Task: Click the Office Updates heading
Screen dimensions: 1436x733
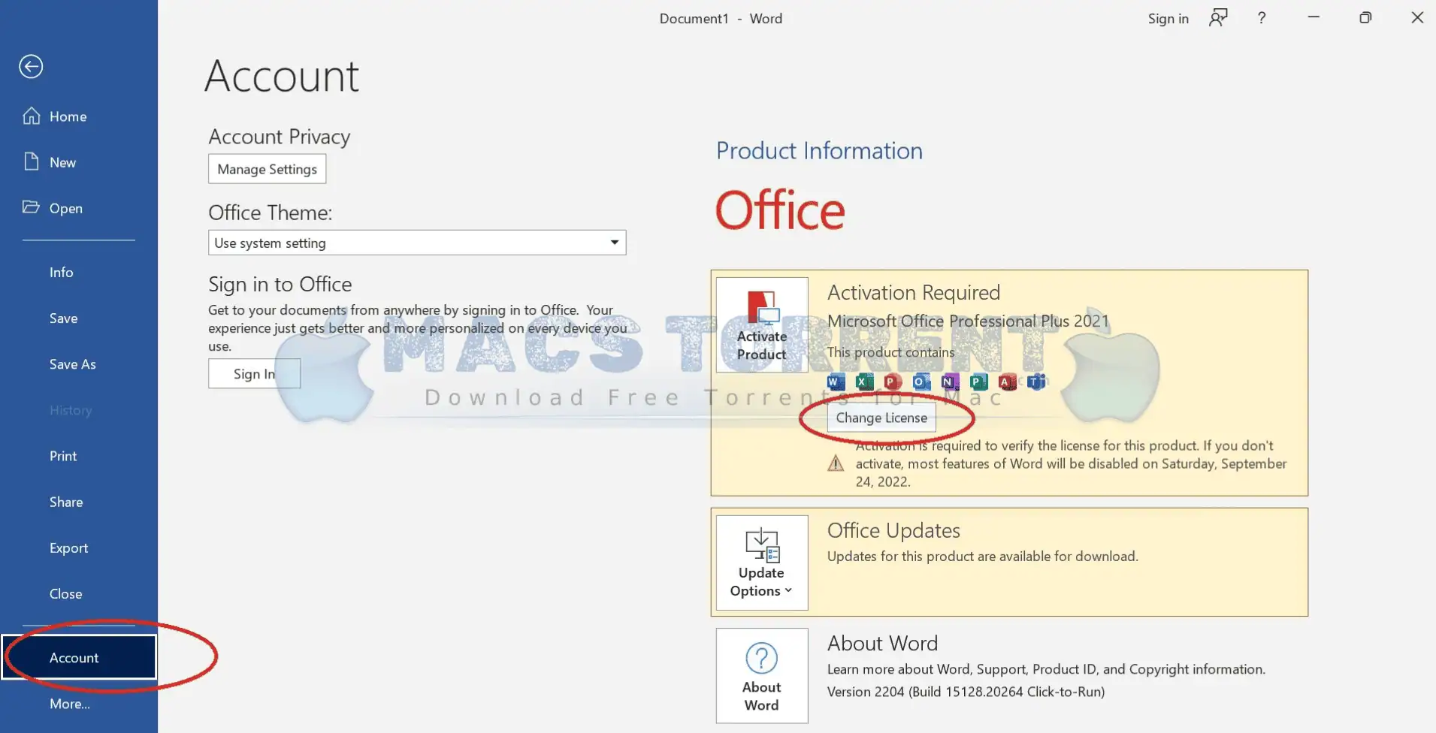Action: (893, 530)
